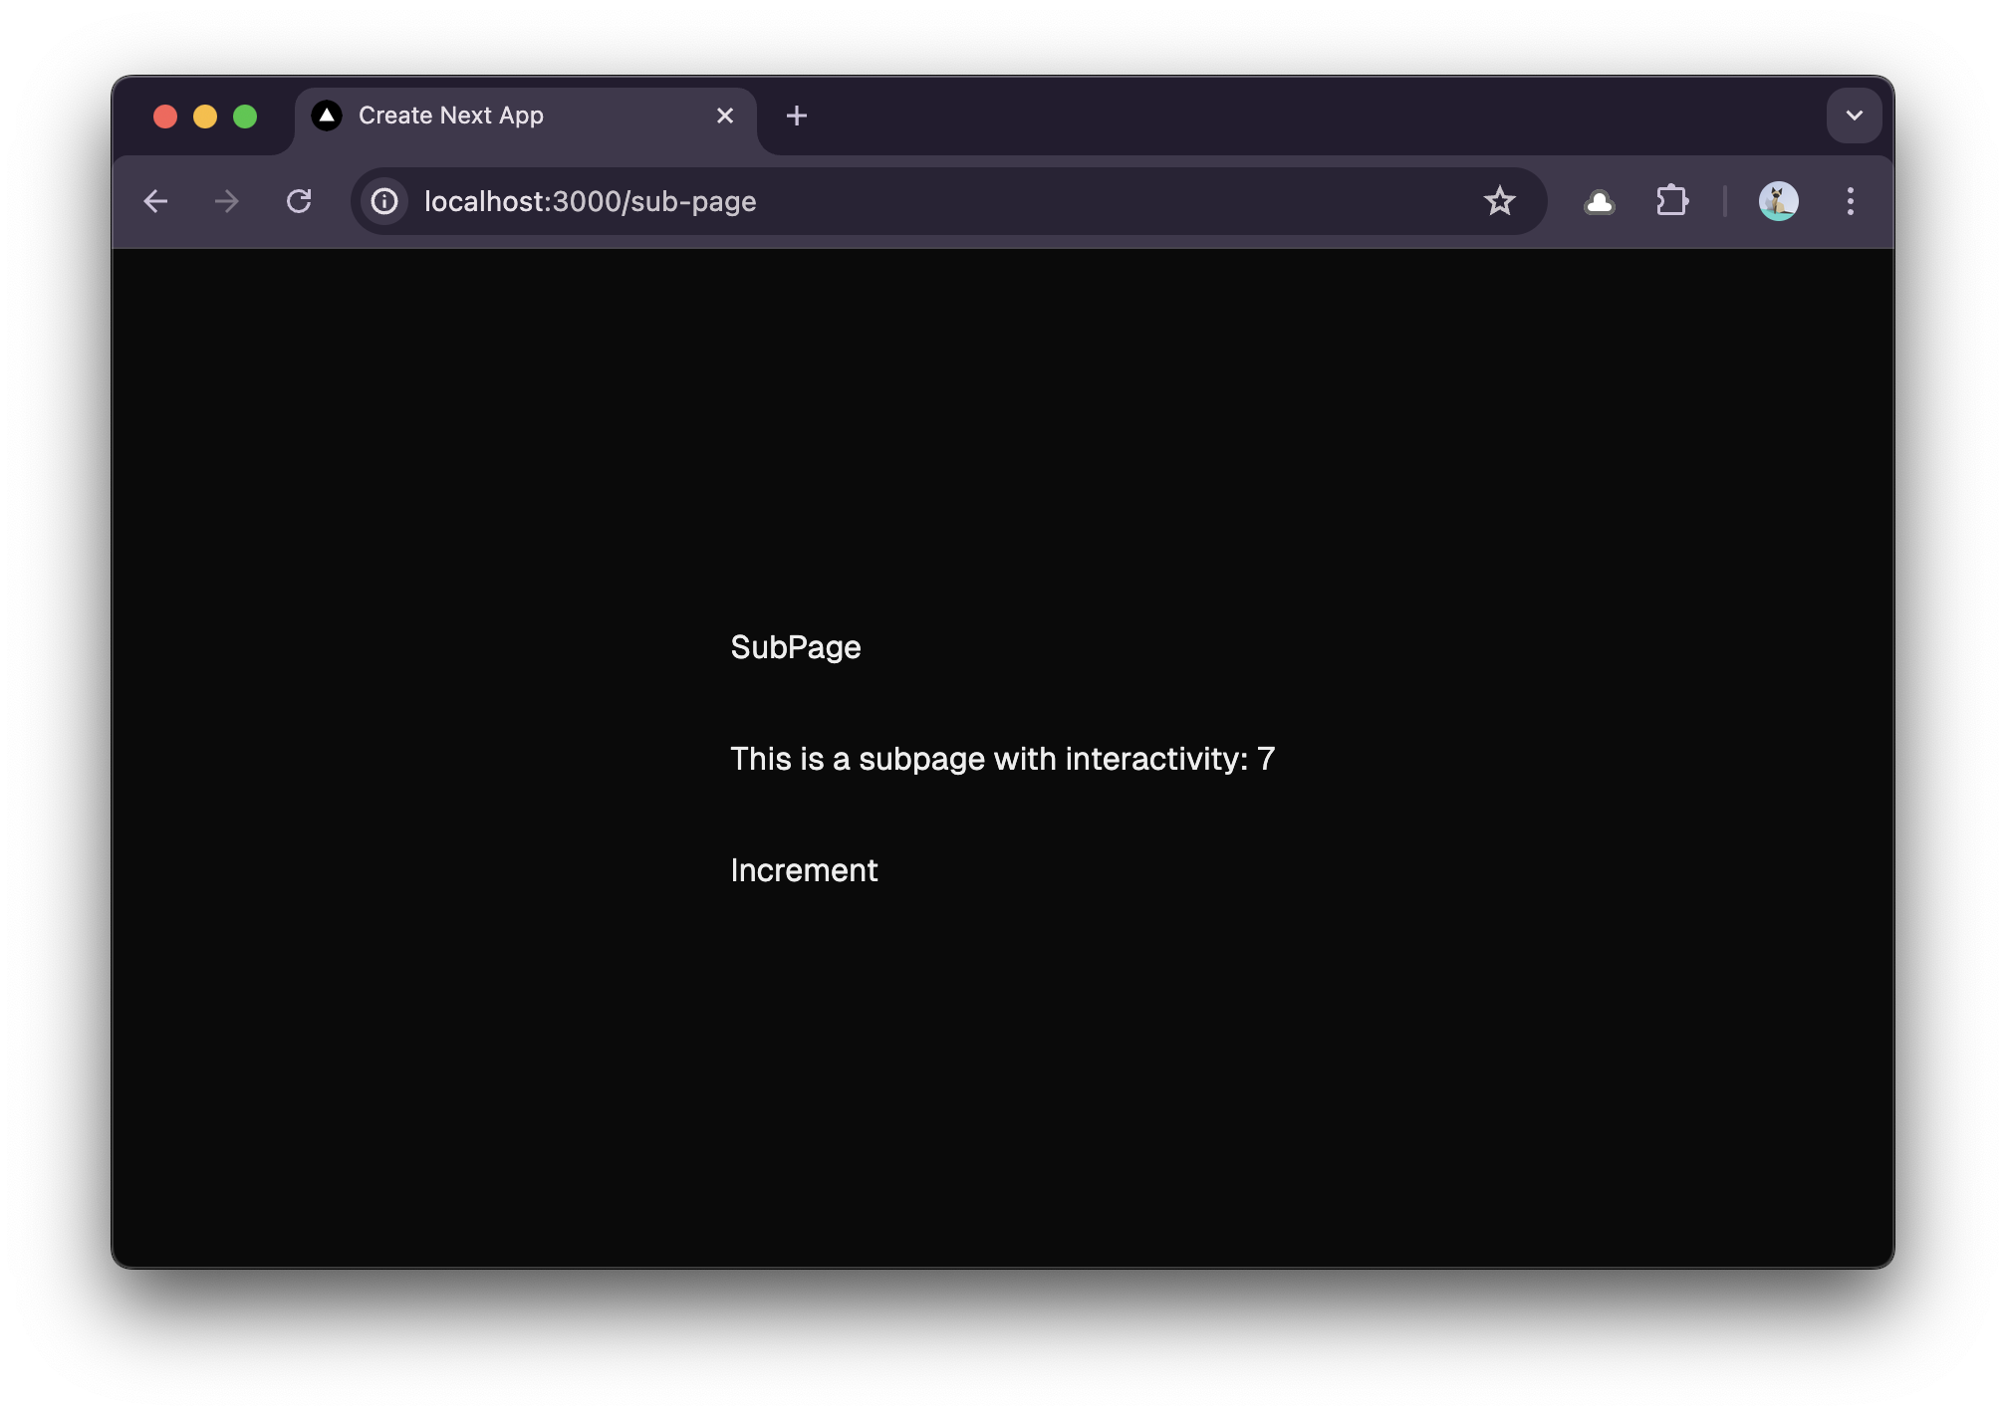This screenshot has width=2006, height=1416.
Task: View site information icon
Action: pos(384,201)
